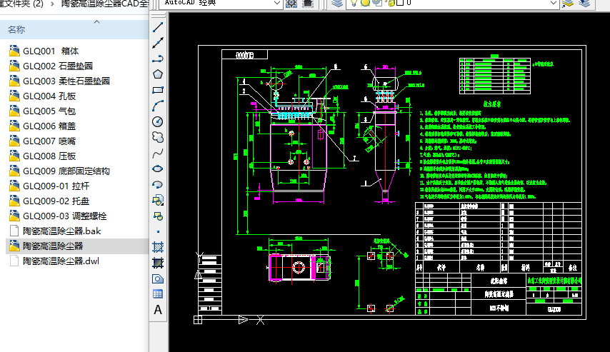
Task: Select the Region tool
Action: (158, 278)
